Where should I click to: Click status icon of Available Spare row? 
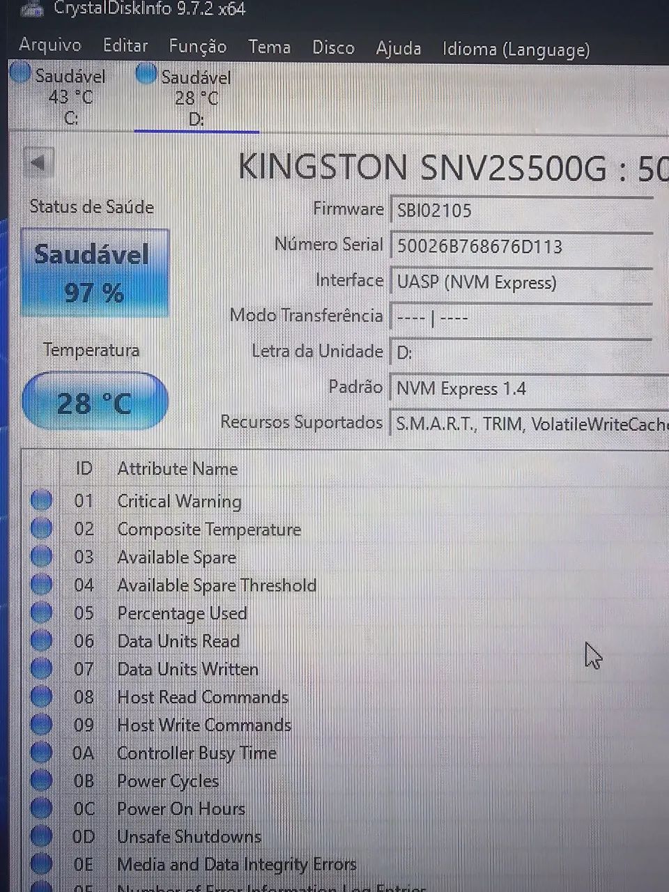tap(41, 556)
